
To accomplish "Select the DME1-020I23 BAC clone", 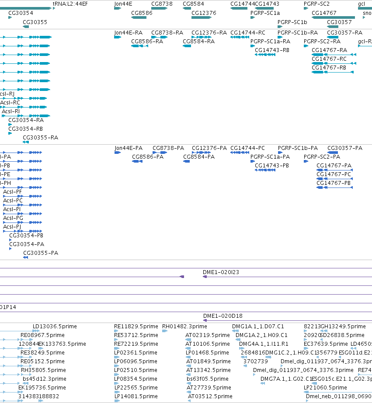I will (288, 277).
